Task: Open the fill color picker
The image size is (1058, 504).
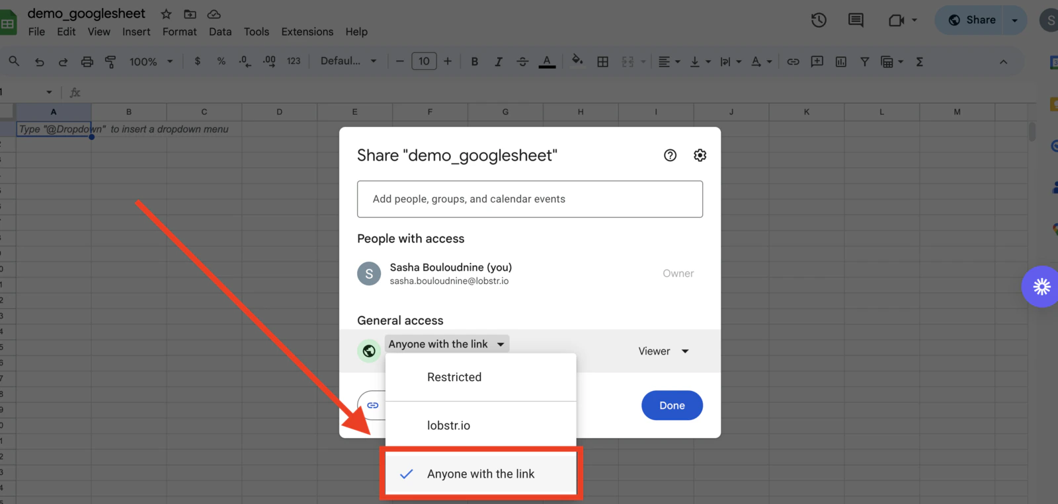Action: coord(577,61)
